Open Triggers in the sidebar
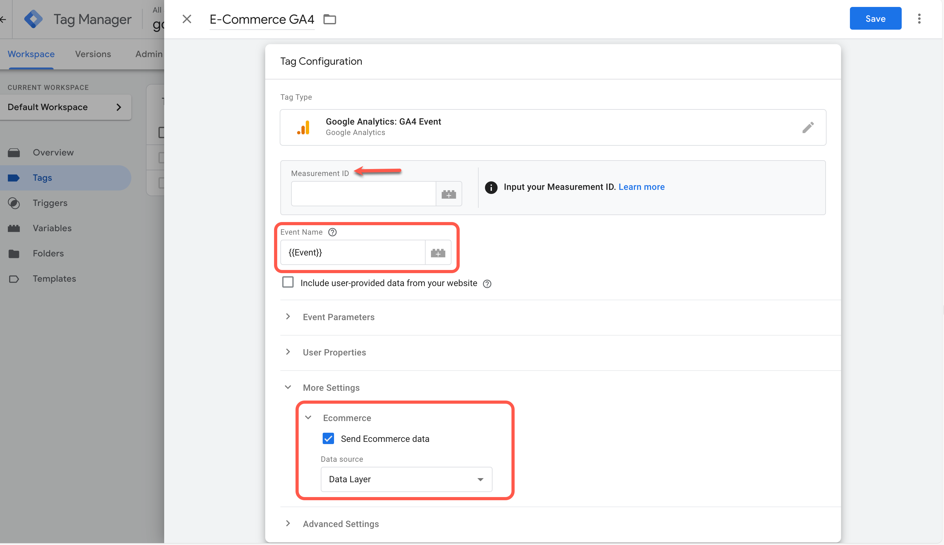This screenshot has width=944, height=545. 50,203
